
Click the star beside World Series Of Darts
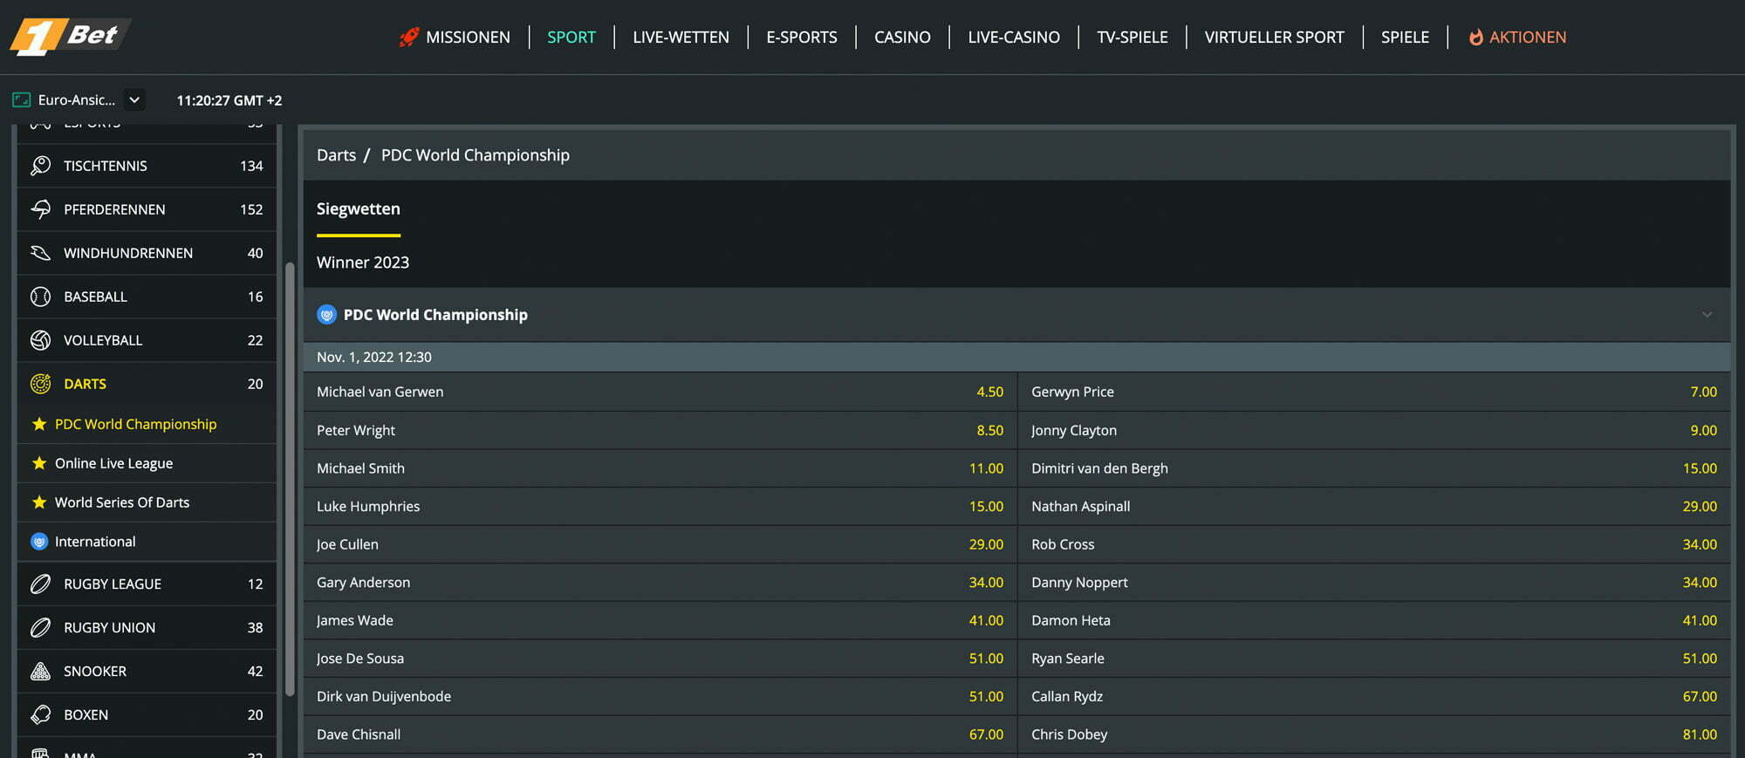point(39,502)
